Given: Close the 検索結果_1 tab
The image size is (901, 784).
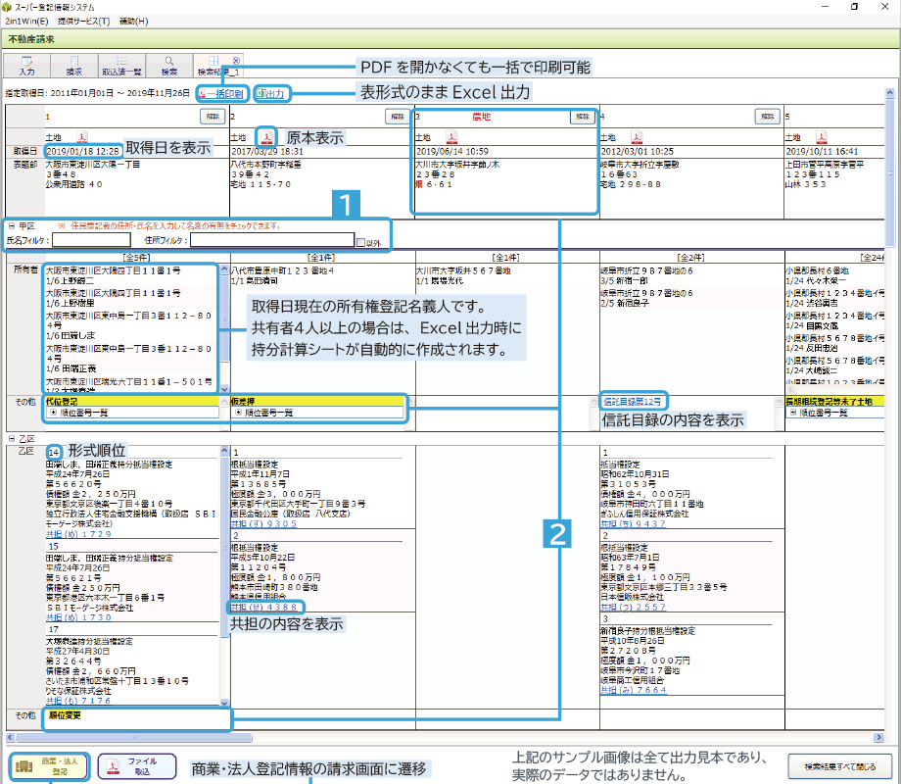Looking at the screenshot, I should pyautogui.click(x=237, y=60).
